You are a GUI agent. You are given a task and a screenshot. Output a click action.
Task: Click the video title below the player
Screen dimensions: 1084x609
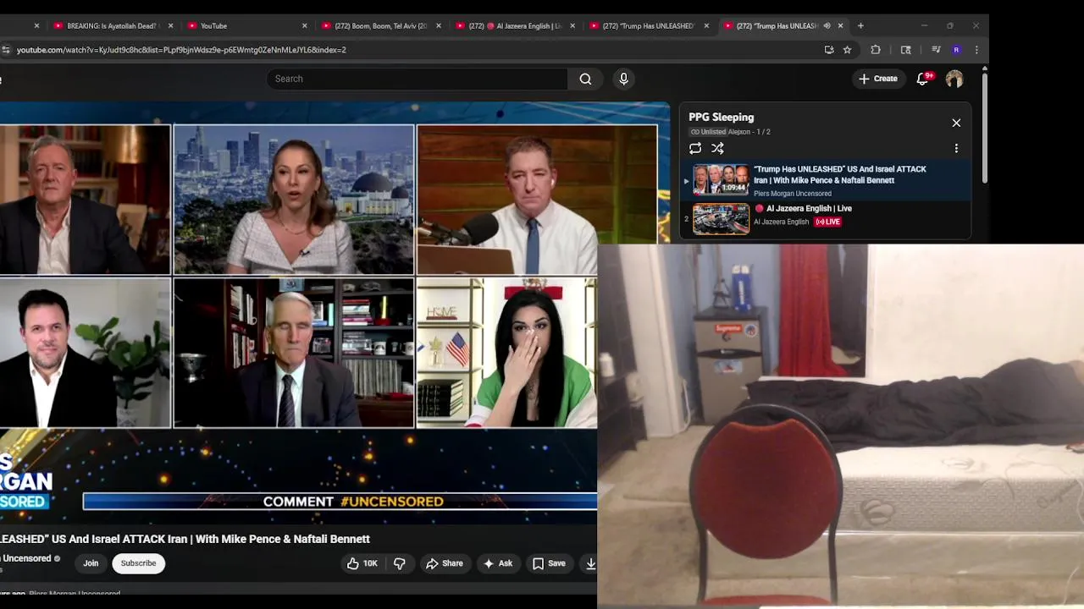185,539
